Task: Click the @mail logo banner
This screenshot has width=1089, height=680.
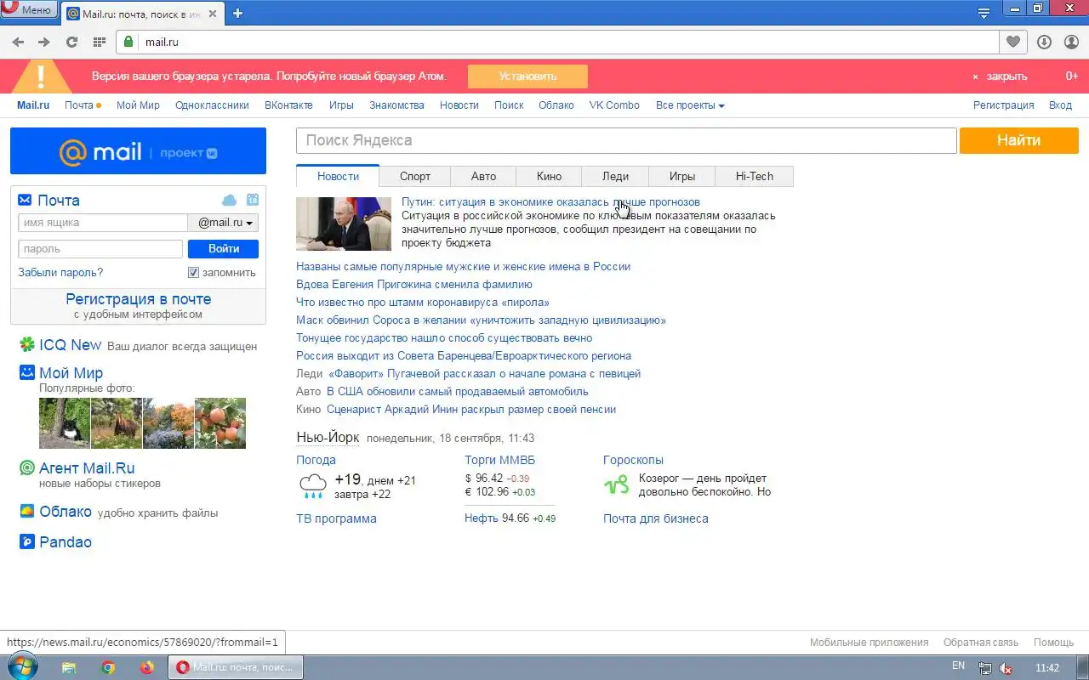Action: (138, 151)
